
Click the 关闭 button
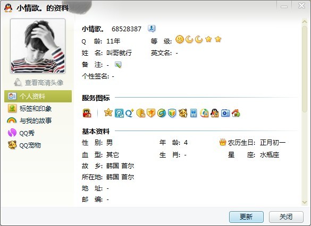(286, 217)
